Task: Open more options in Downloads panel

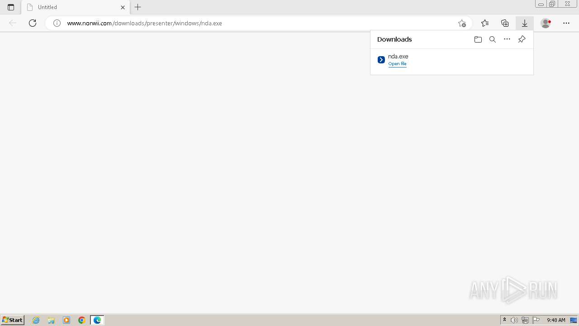Action: 507,39
